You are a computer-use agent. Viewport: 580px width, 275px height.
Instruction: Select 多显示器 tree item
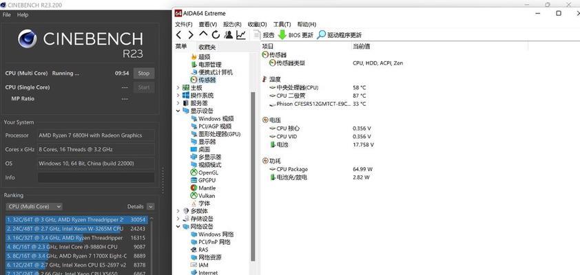coord(206,157)
